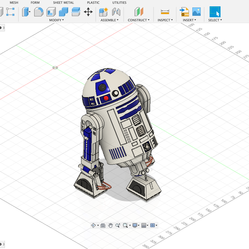Screen dimensions: 249x249
Task: Open the Viewports dropdown arrow
Action: pyautogui.click(x=156, y=225)
